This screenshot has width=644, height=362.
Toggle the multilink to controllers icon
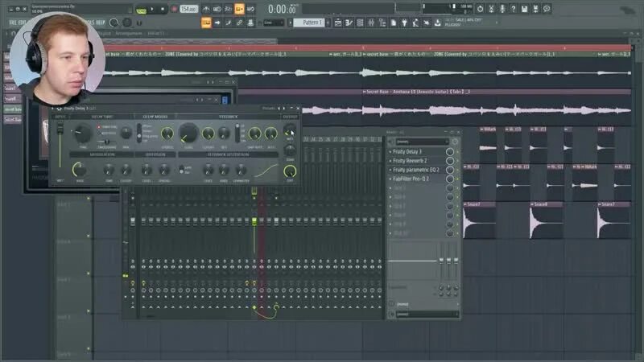239,23
